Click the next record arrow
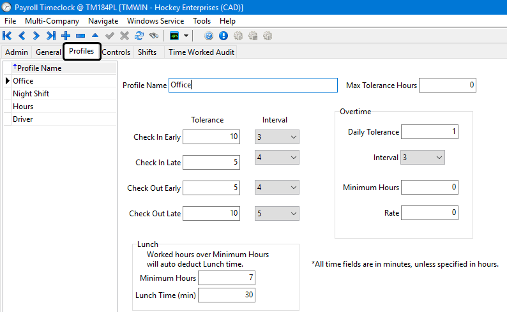Viewport: 507px width, 312px height. pyautogui.click(x=36, y=36)
